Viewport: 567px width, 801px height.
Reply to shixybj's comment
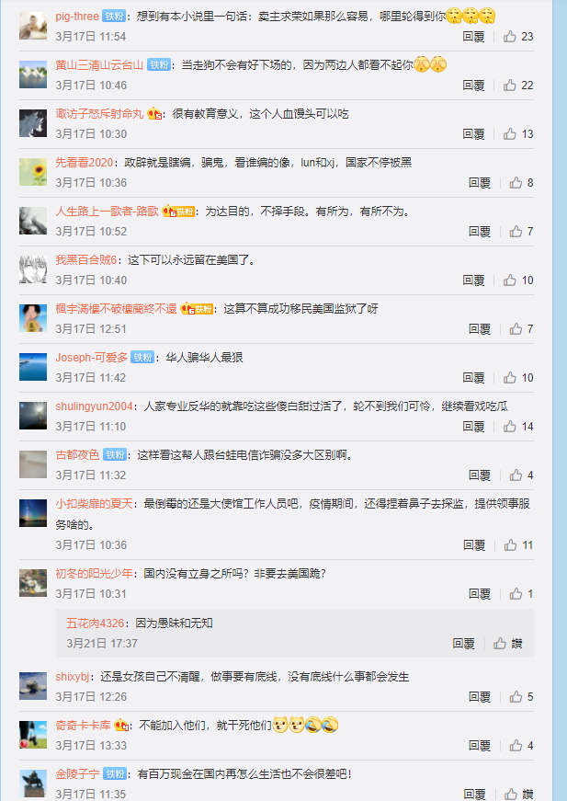pos(479,697)
